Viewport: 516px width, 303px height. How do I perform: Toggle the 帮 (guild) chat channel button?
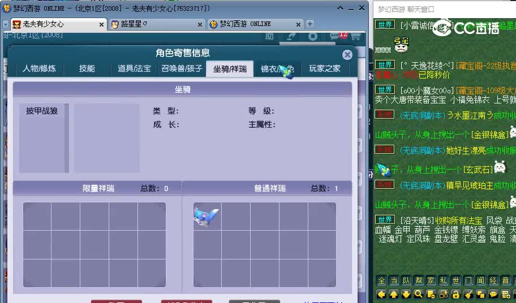[x=419, y=280]
